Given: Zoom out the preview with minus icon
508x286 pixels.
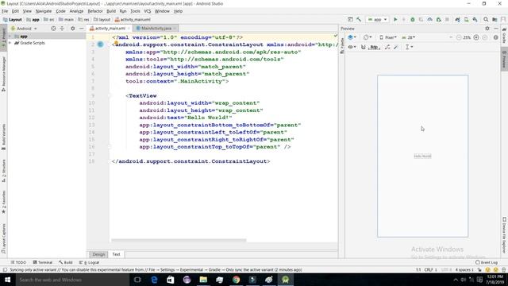Looking at the screenshot, I should 459,37.
